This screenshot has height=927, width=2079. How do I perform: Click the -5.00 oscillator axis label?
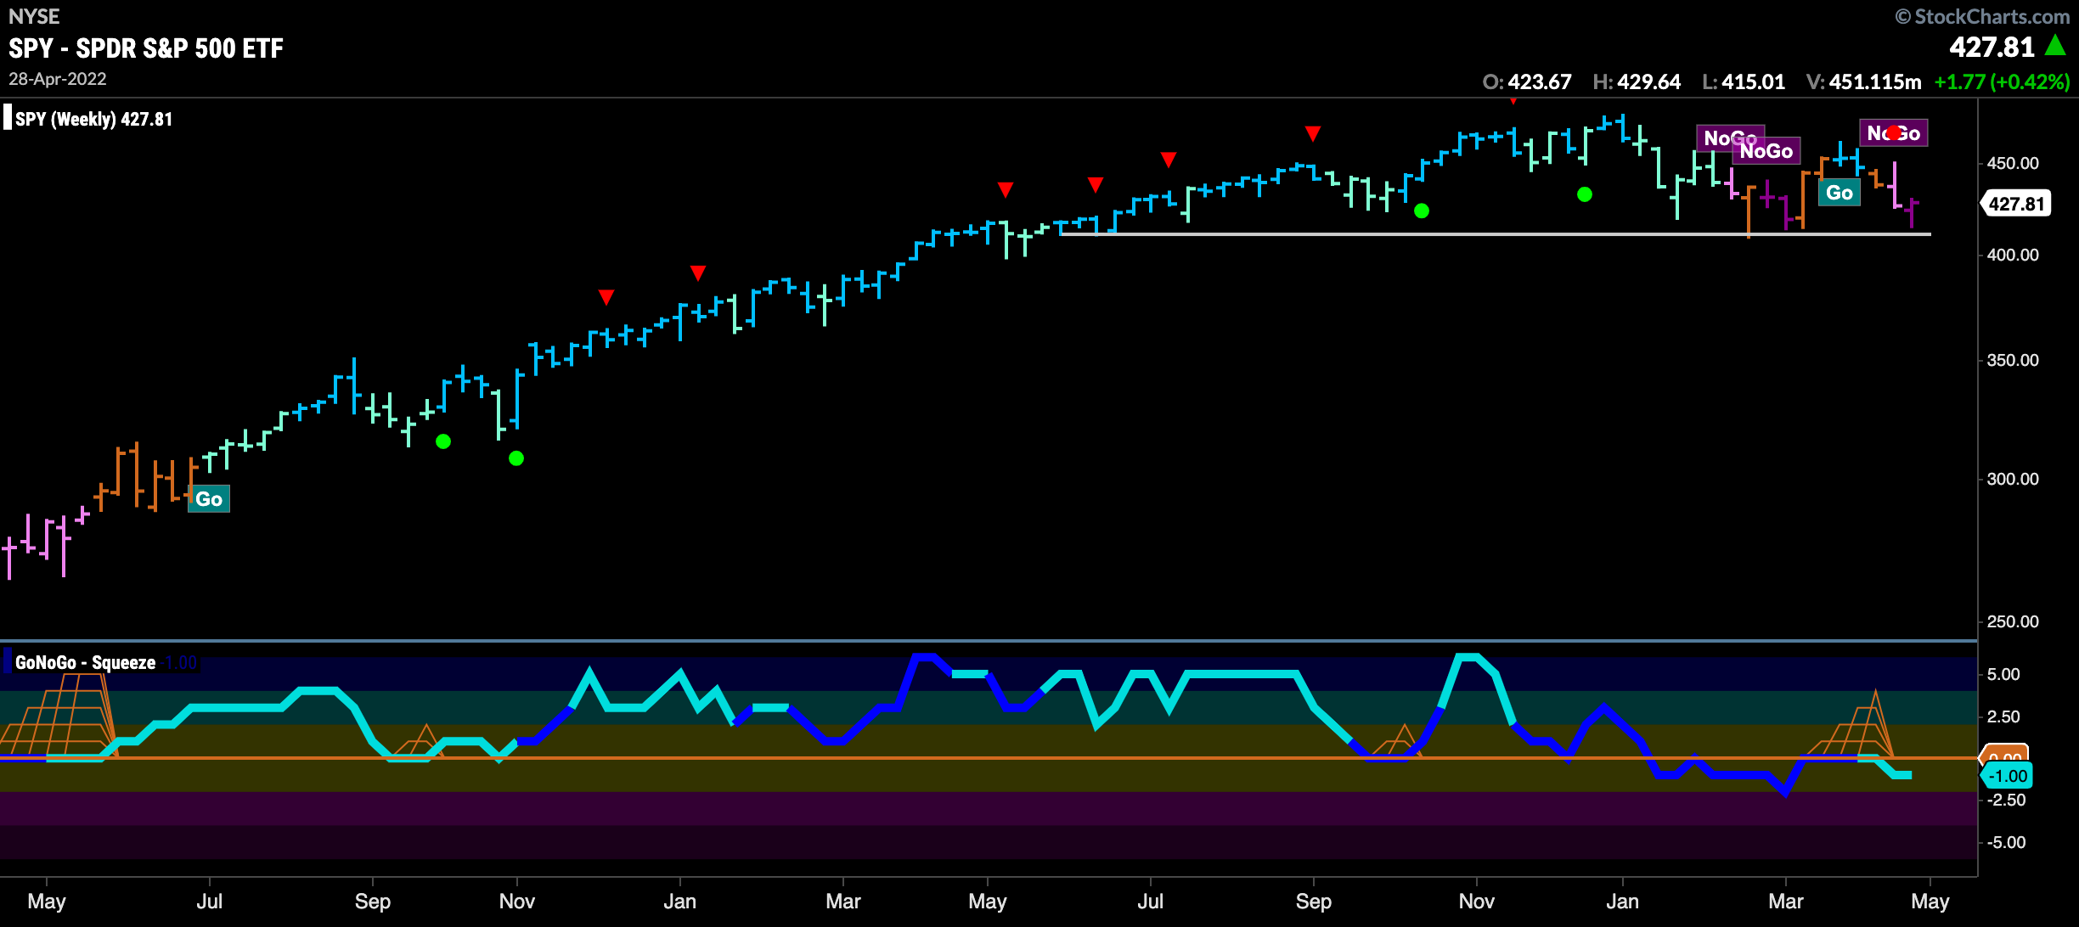pos(2006,842)
